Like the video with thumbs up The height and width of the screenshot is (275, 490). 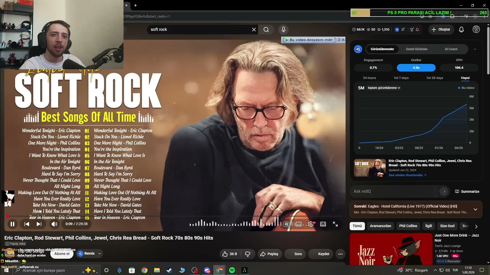pos(230,254)
